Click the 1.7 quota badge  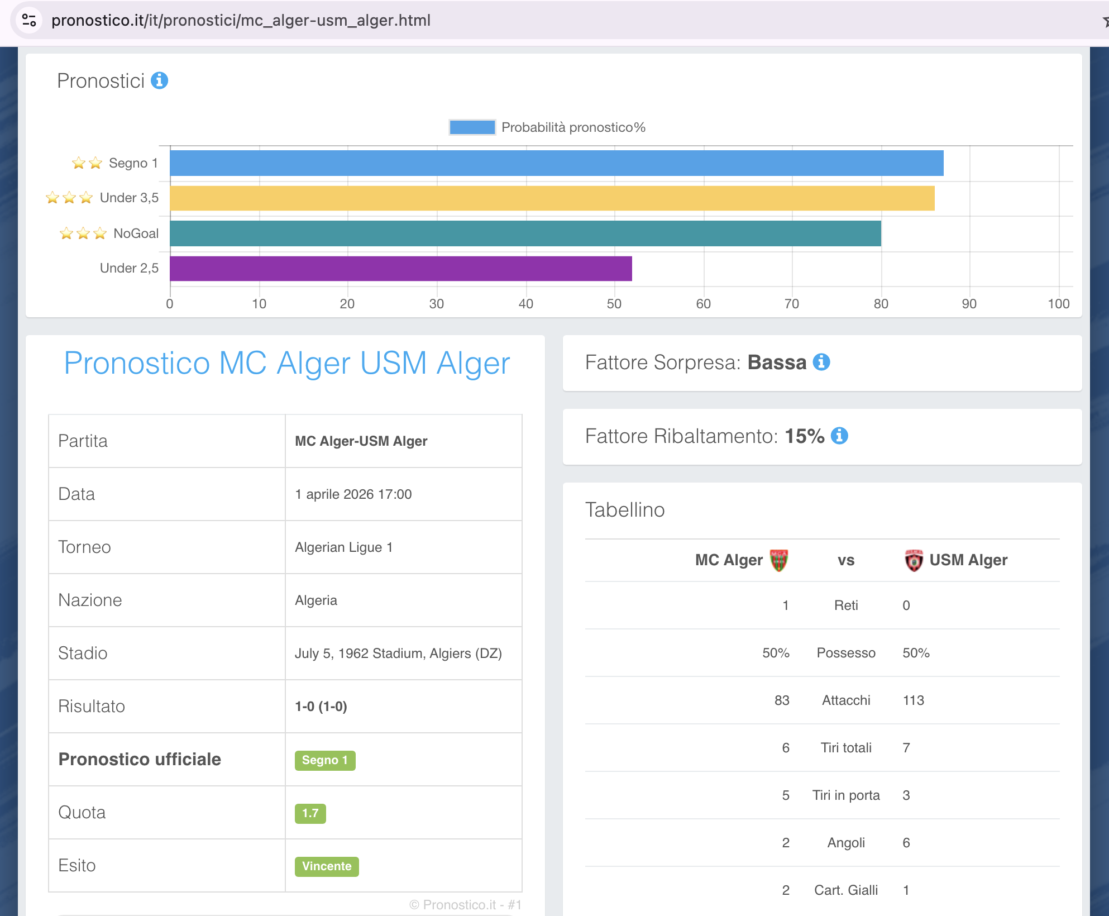pyautogui.click(x=310, y=813)
